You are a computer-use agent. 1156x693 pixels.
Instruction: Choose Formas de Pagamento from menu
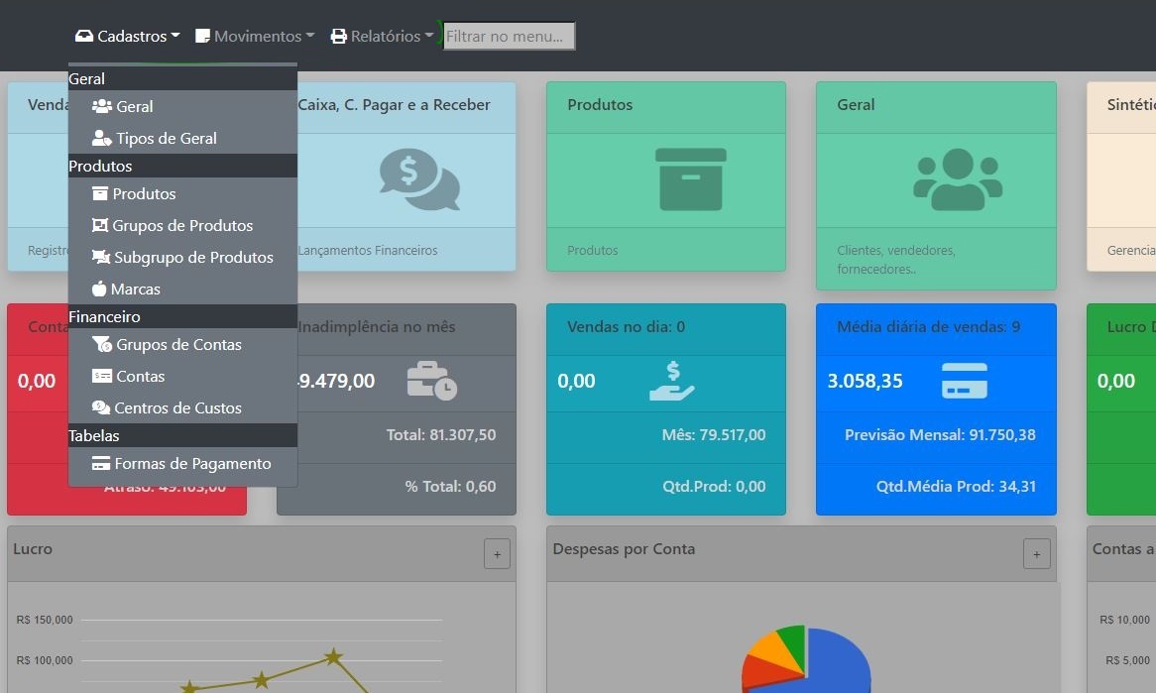192,464
